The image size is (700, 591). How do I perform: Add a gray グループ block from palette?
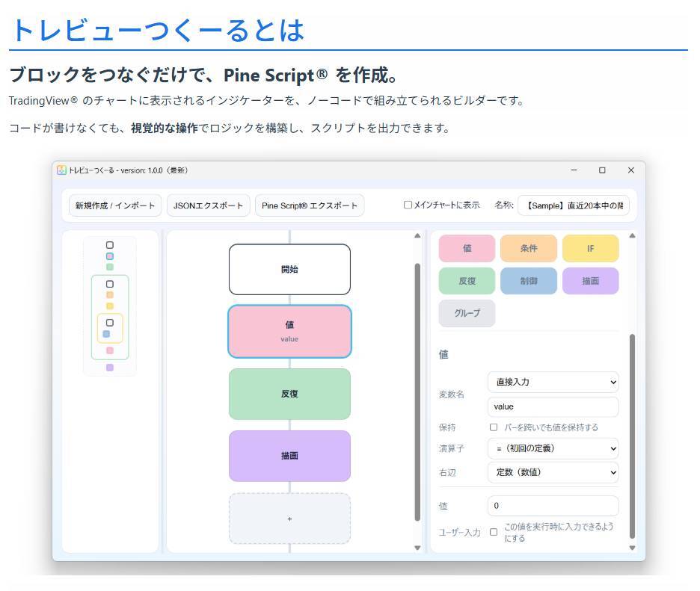(467, 313)
